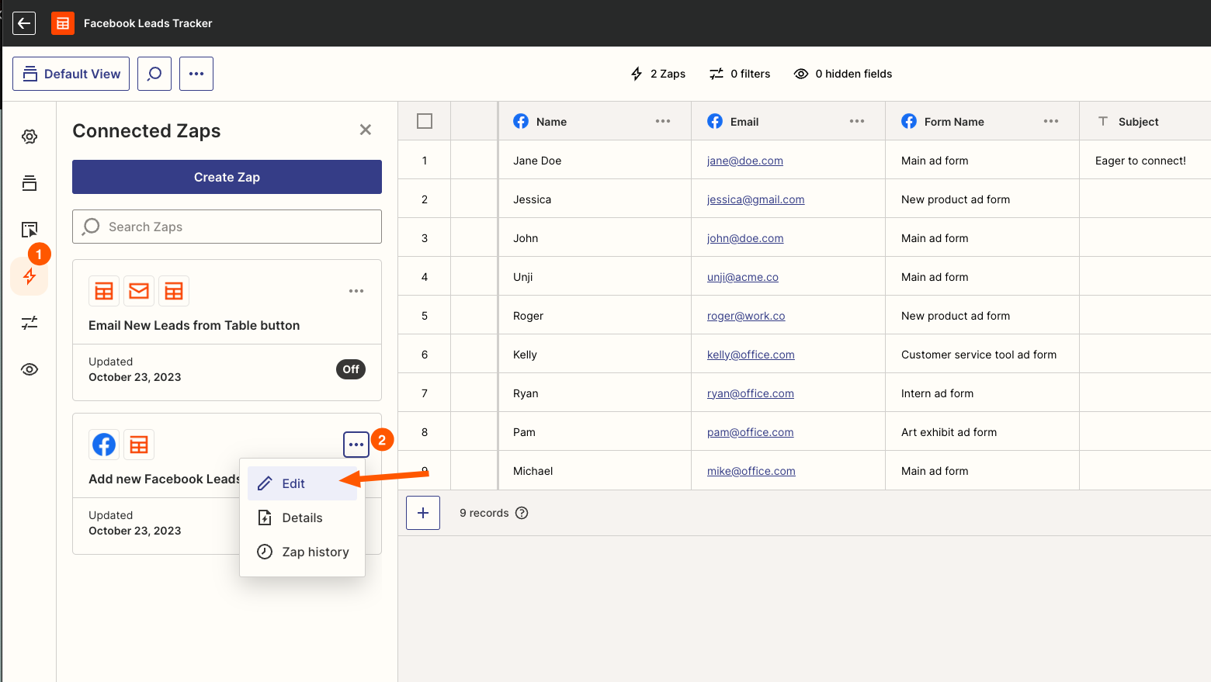The width and height of the screenshot is (1211, 682).
Task: Click the Create Zap button
Action: pos(227,177)
